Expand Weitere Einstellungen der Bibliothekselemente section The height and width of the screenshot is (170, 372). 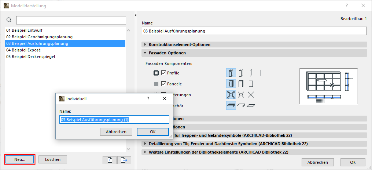point(254,152)
